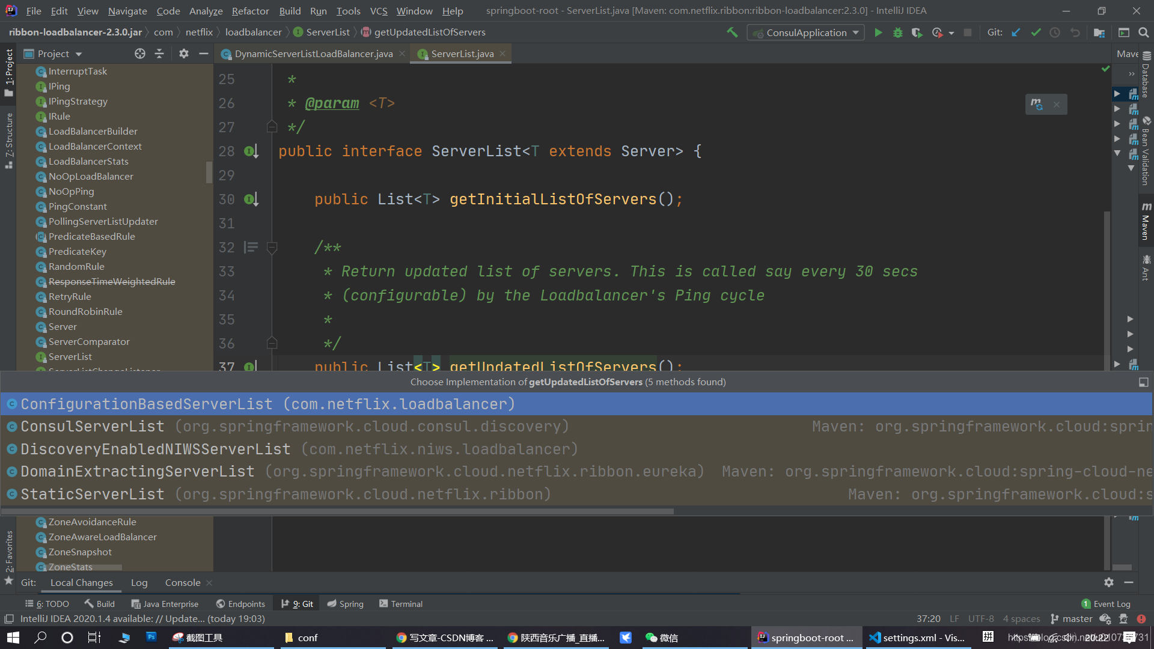Choose ConsulServerList implementation
Image resolution: width=1154 pixels, height=649 pixels.
(577, 427)
